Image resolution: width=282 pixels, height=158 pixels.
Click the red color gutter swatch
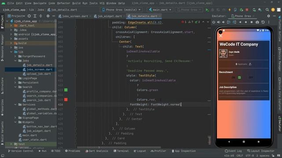coord(66,100)
